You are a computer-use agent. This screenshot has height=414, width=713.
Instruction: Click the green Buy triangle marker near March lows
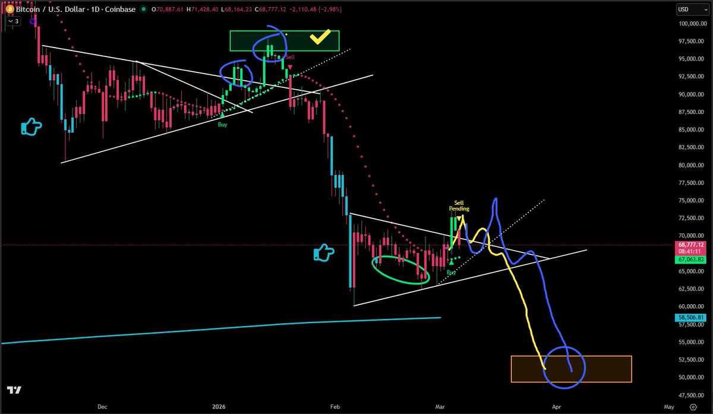click(x=450, y=261)
